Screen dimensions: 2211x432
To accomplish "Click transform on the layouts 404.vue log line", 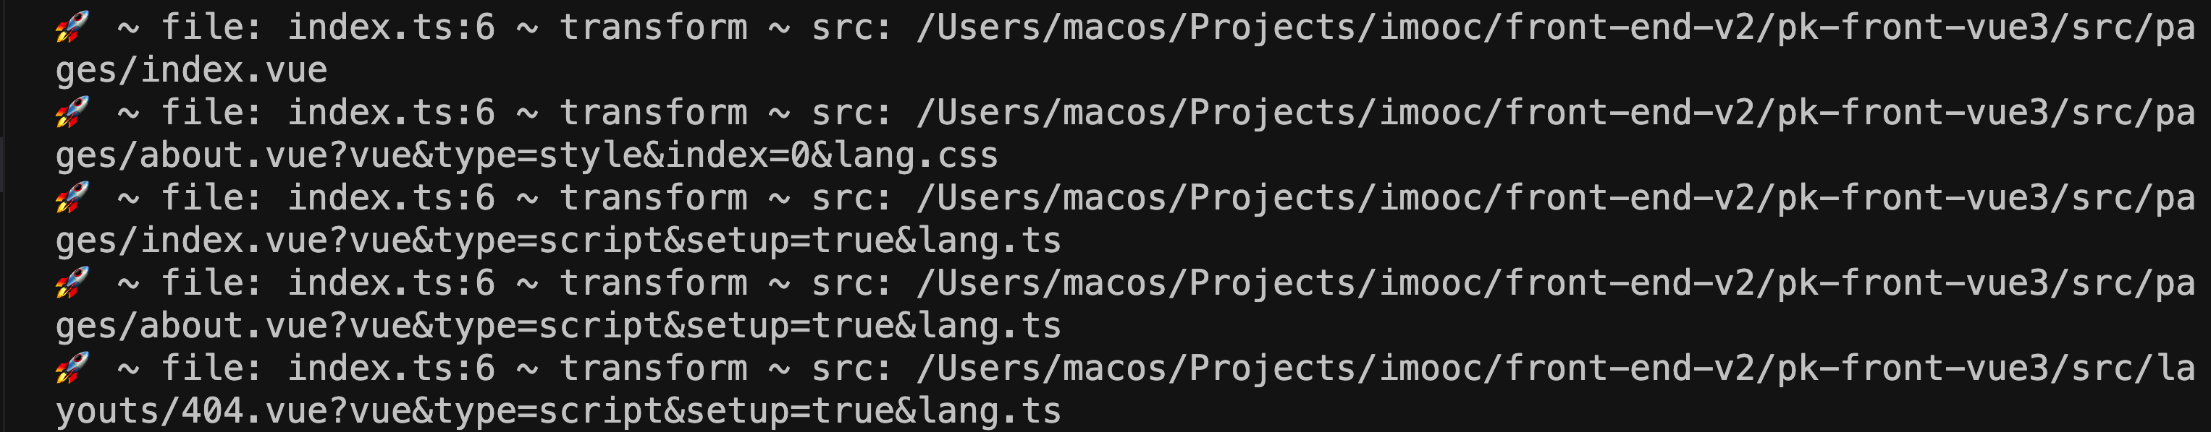I will coord(653,368).
